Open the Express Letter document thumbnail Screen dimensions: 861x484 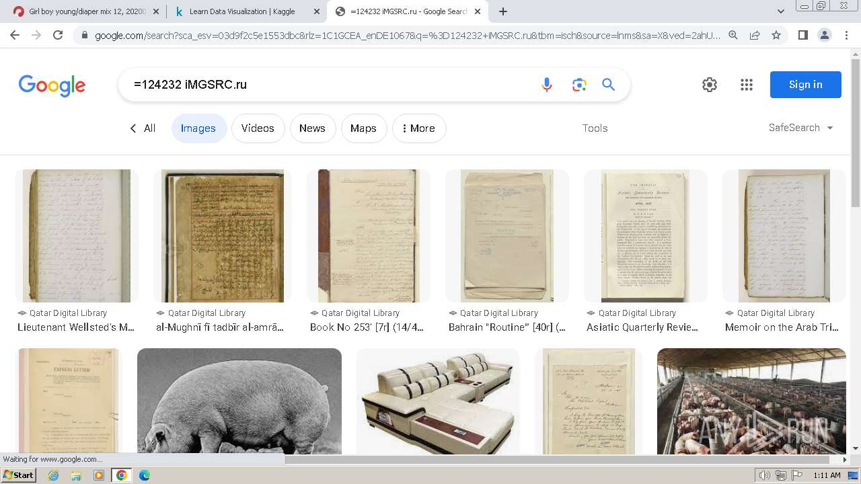[69, 401]
